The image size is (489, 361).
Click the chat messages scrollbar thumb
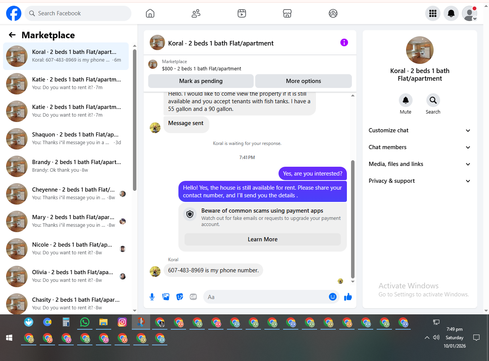[x=353, y=219]
